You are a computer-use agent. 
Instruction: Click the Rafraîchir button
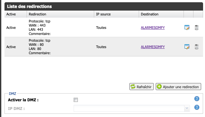(142, 87)
